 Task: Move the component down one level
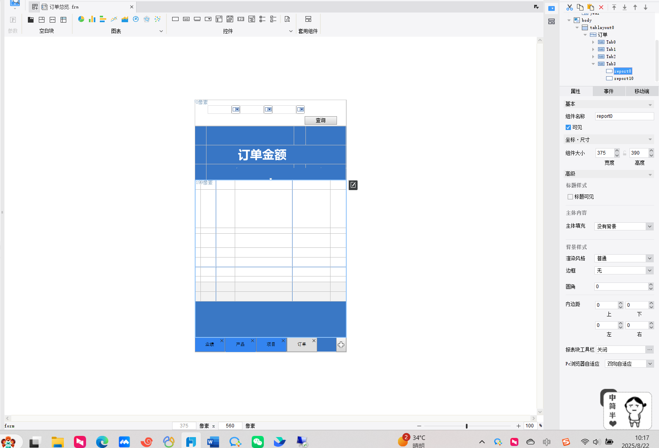click(x=646, y=7)
